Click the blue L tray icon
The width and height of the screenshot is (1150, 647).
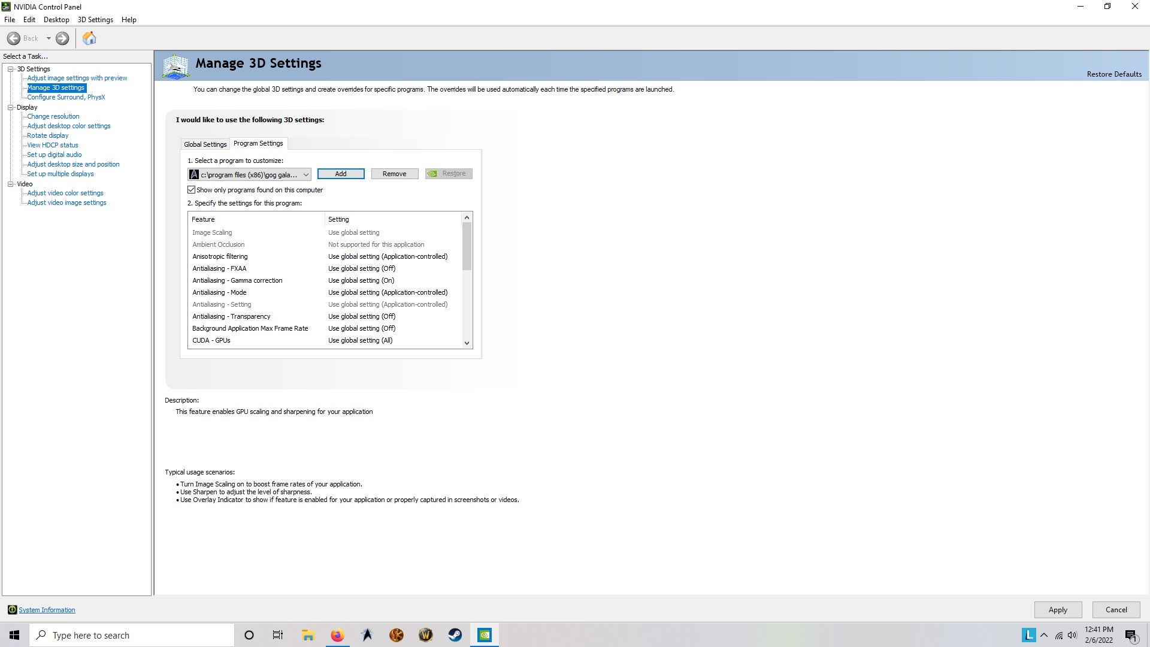point(1028,635)
